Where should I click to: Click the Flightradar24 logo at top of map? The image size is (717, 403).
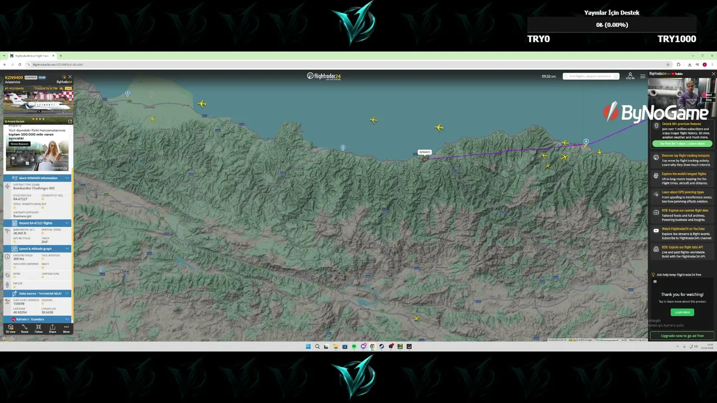click(324, 76)
